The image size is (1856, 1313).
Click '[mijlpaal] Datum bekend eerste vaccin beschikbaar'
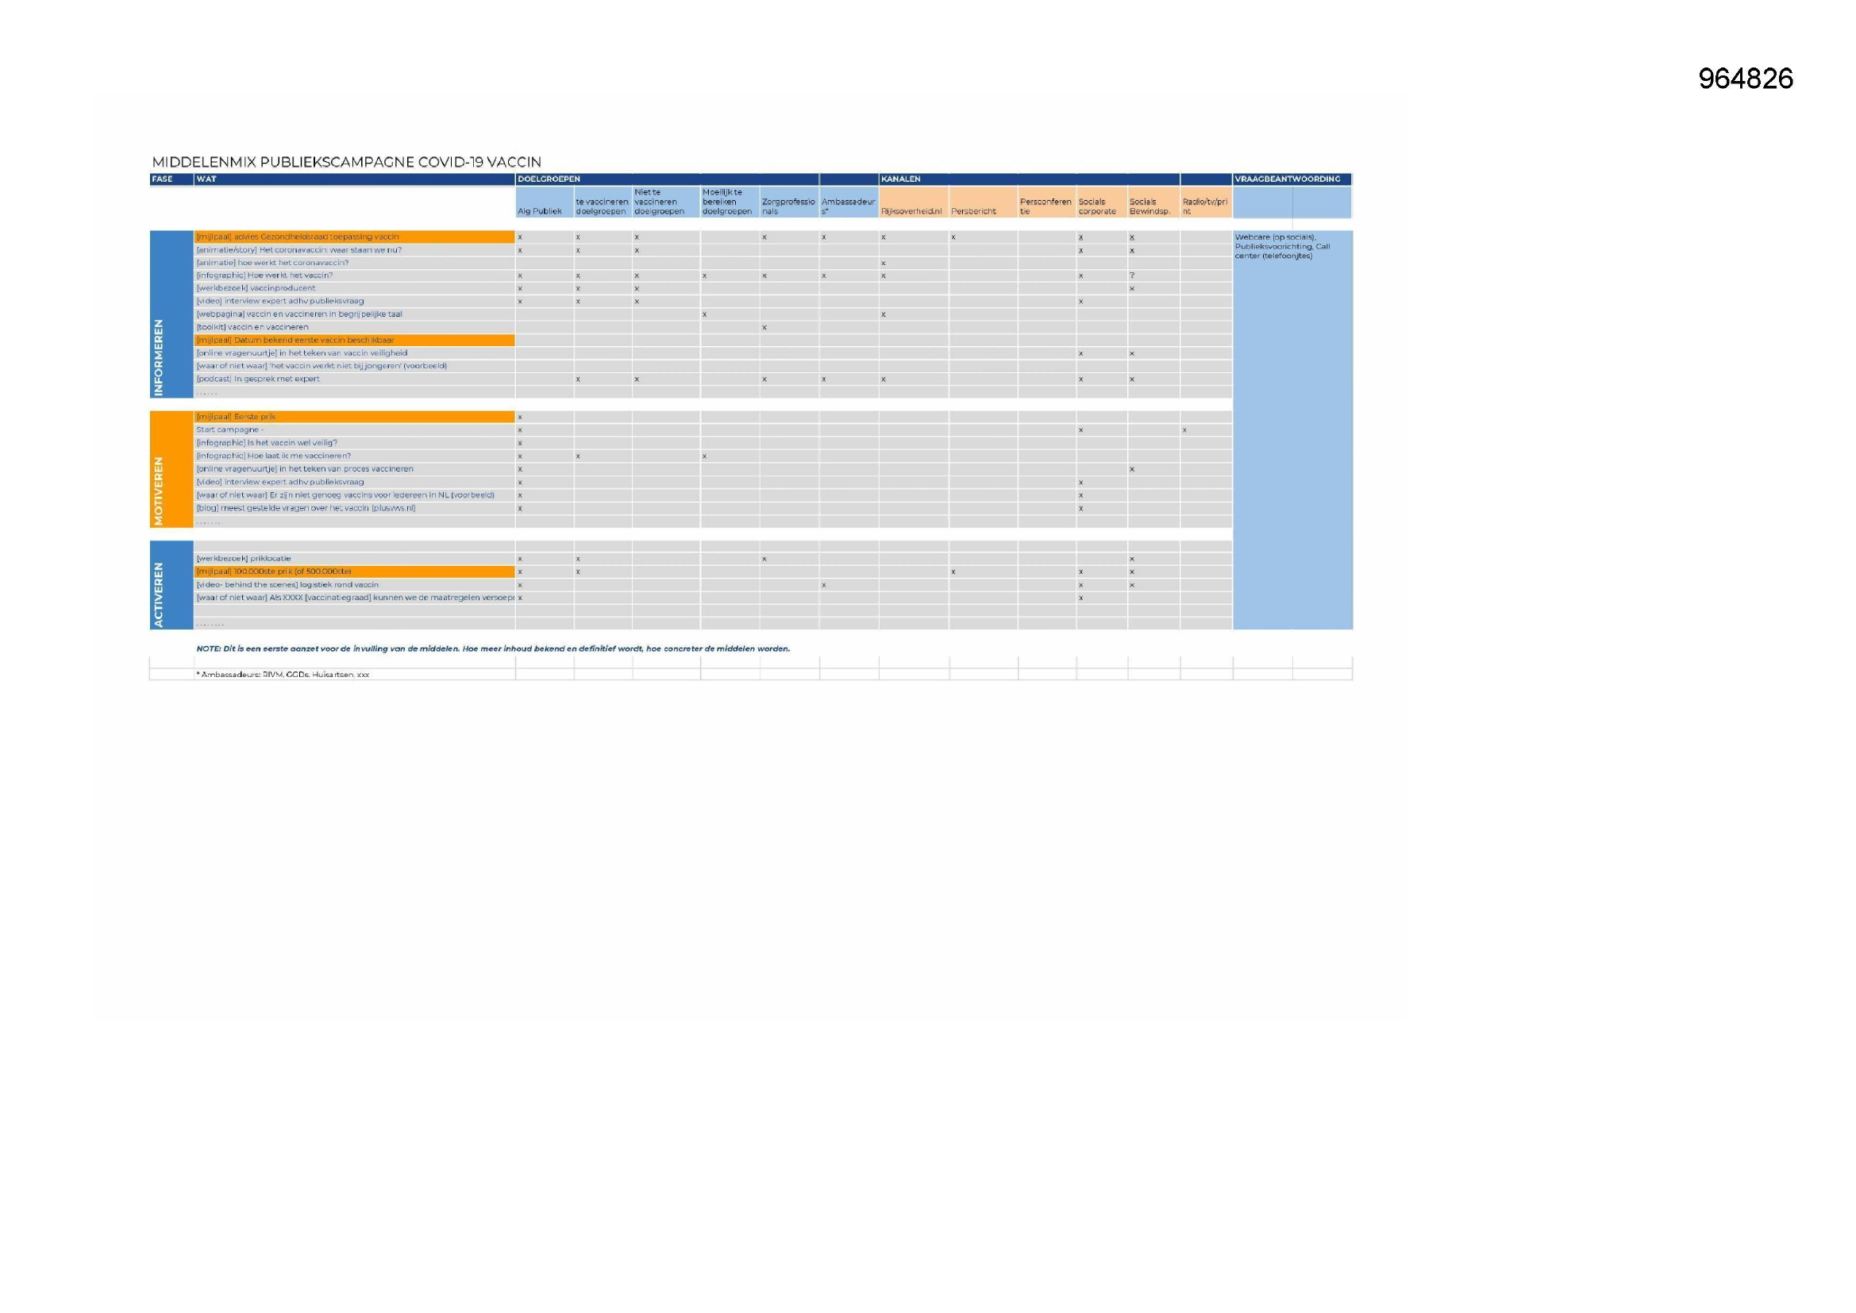coord(354,341)
